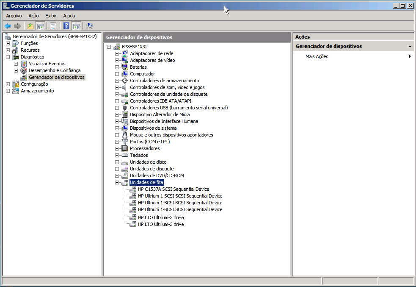Click the Unidades de DVD/CD-ROM icon
The image size is (416, 287).
click(x=124, y=176)
